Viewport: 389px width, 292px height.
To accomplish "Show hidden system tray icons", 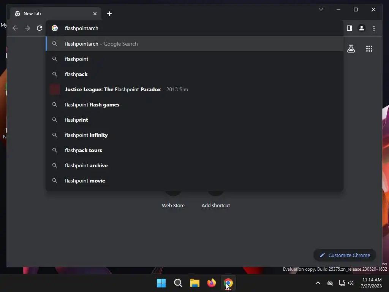I will point(318,283).
